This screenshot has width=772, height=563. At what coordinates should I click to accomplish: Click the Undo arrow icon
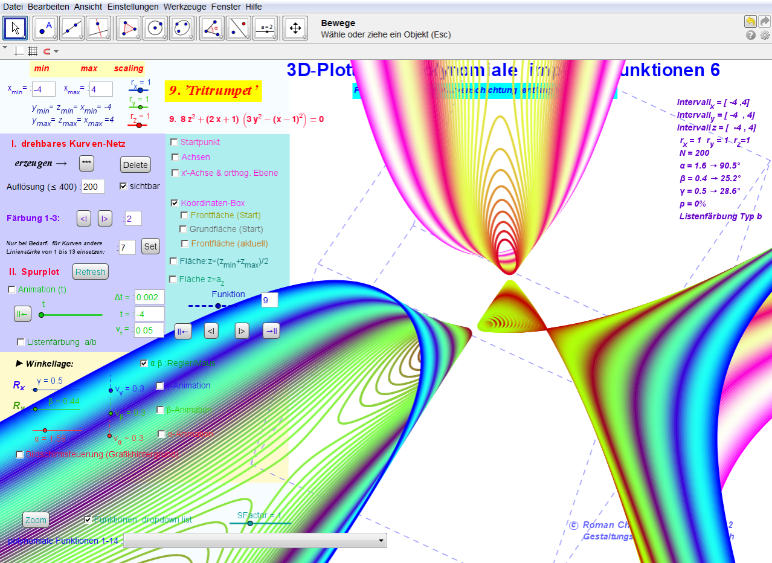750,21
